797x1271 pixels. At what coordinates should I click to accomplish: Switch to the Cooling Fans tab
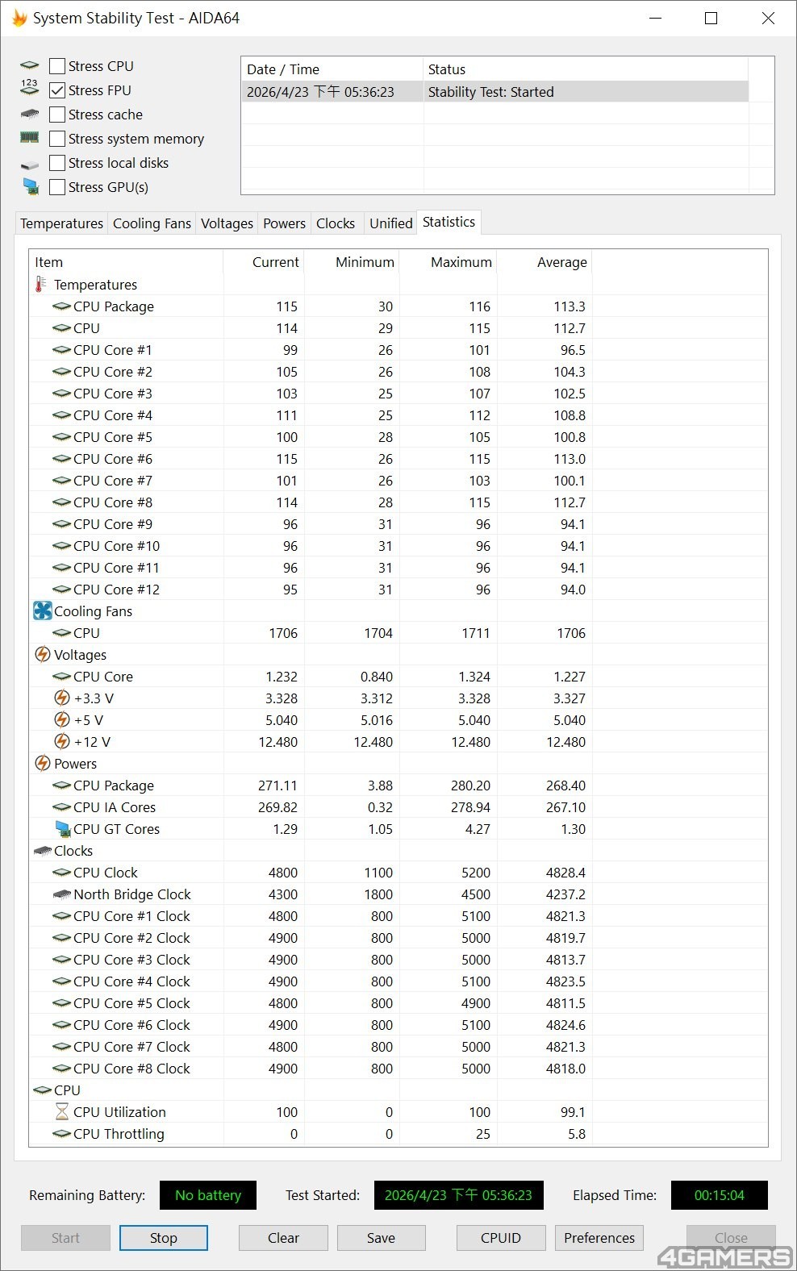pos(152,223)
